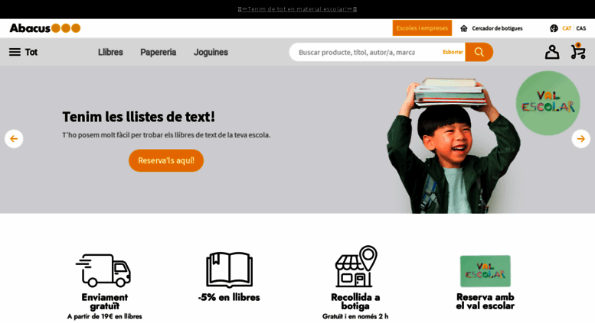Open the Joguines menu
Image resolution: width=595 pixels, height=323 pixels.
click(x=211, y=52)
